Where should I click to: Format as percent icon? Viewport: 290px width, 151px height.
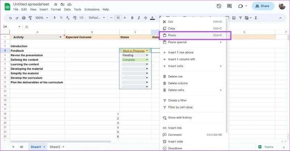point(61,18)
